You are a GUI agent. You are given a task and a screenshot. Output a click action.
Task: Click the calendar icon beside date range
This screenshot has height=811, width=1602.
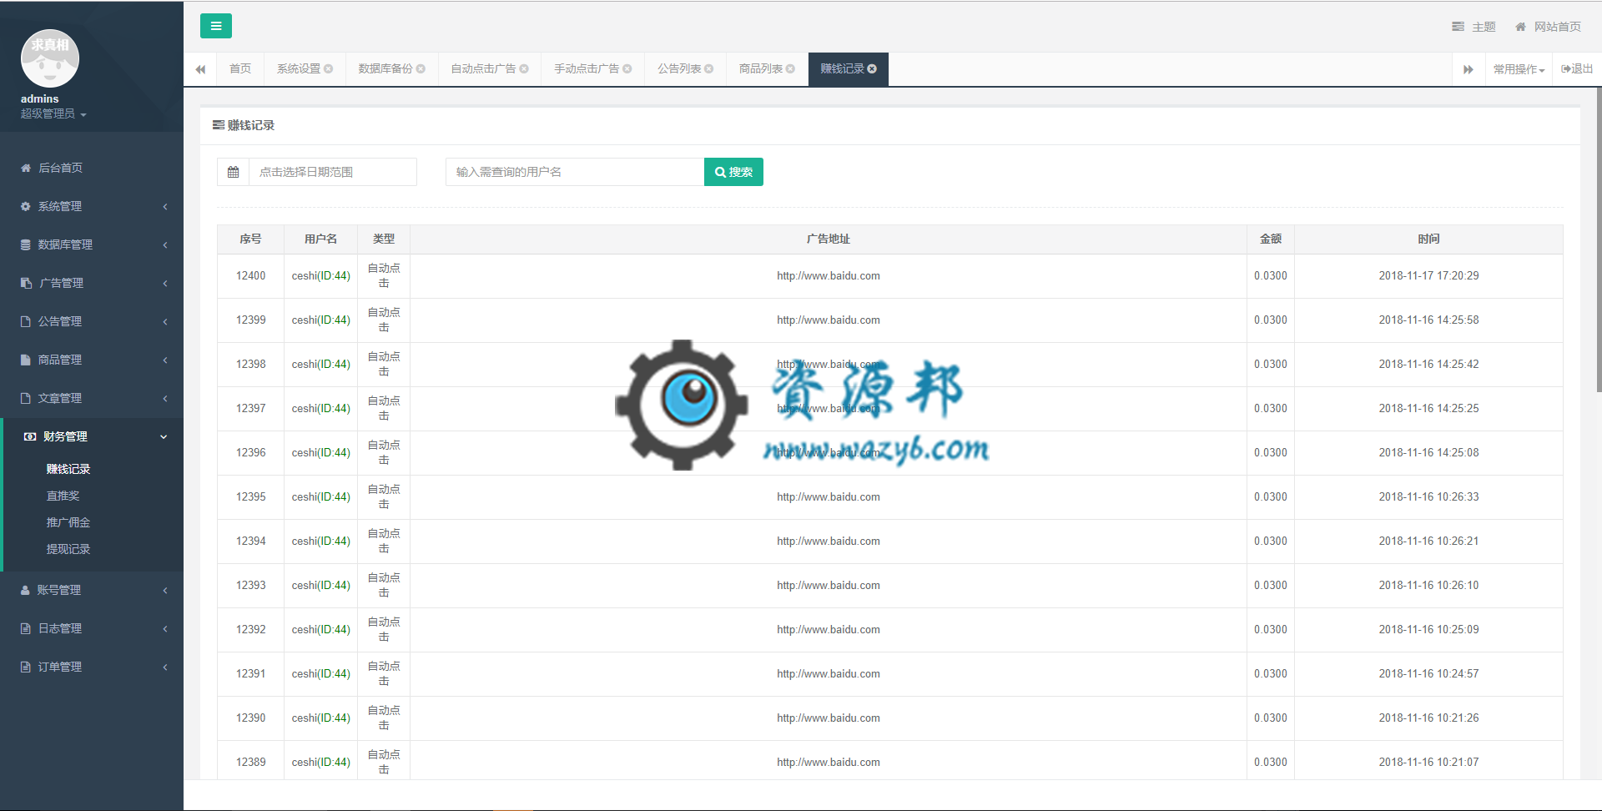(x=233, y=172)
